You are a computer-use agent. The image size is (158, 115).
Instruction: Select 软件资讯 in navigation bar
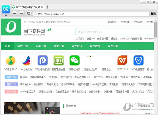tap(77, 46)
